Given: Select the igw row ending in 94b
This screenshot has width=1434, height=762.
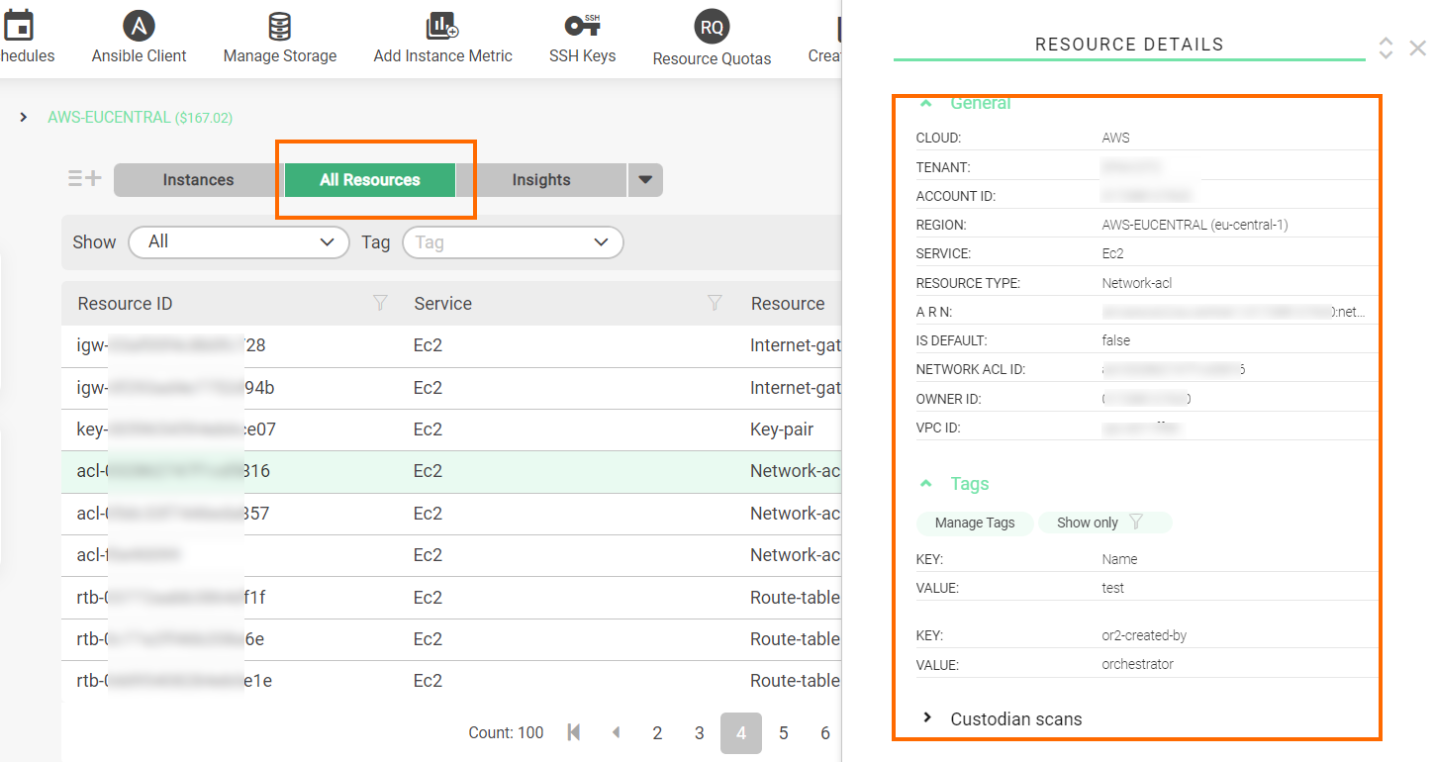Looking at the screenshot, I should pos(451,388).
